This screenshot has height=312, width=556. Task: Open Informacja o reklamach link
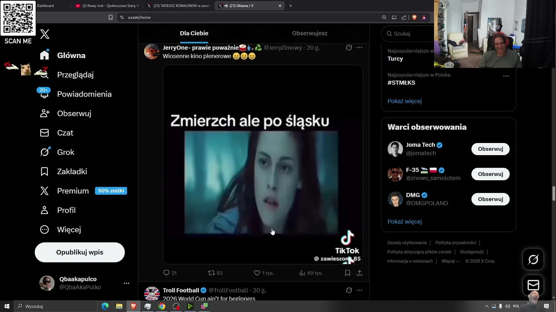point(410,261)
